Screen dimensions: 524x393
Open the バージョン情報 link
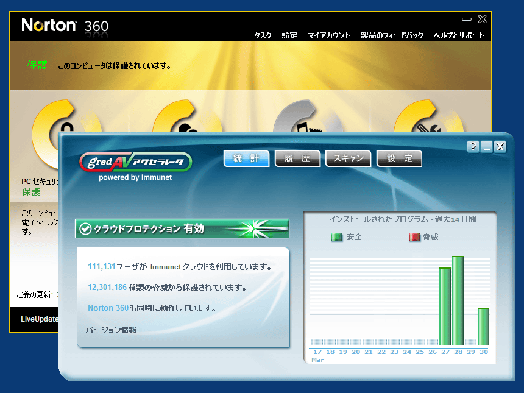(112, 330)
